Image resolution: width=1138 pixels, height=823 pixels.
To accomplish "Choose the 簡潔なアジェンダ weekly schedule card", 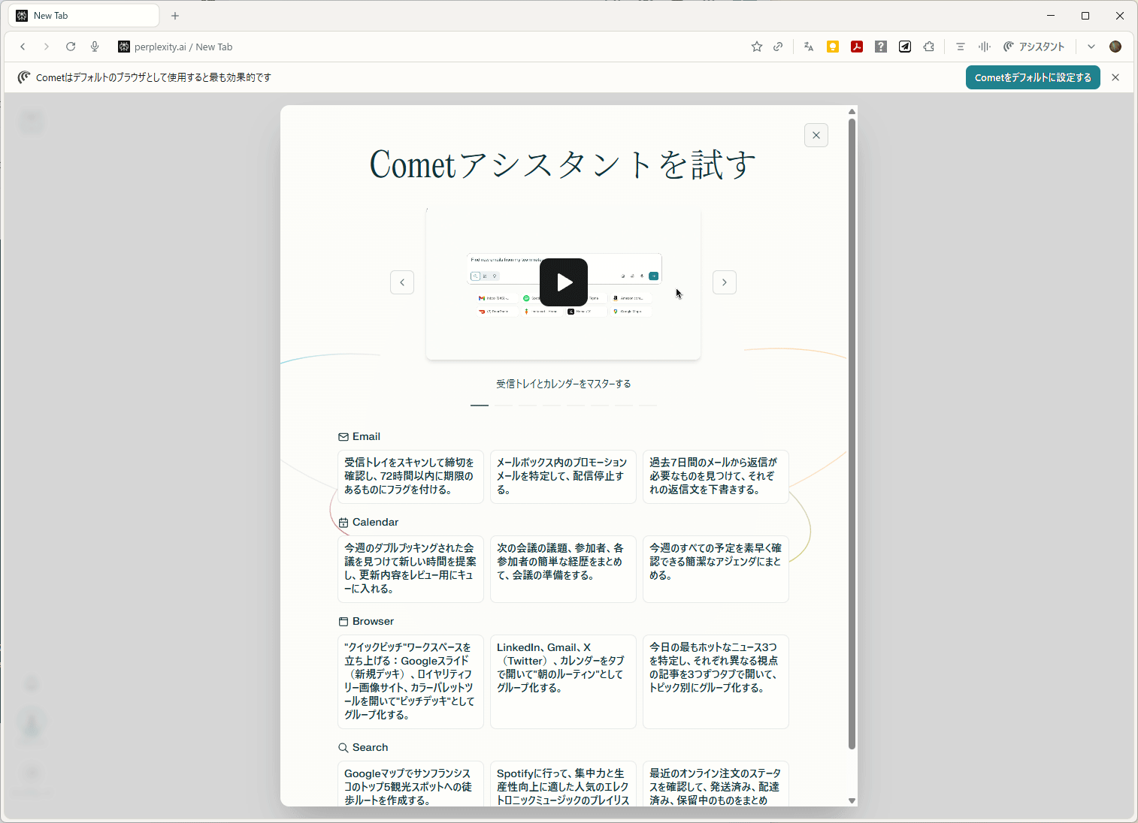I will click(x=716, y=568).
